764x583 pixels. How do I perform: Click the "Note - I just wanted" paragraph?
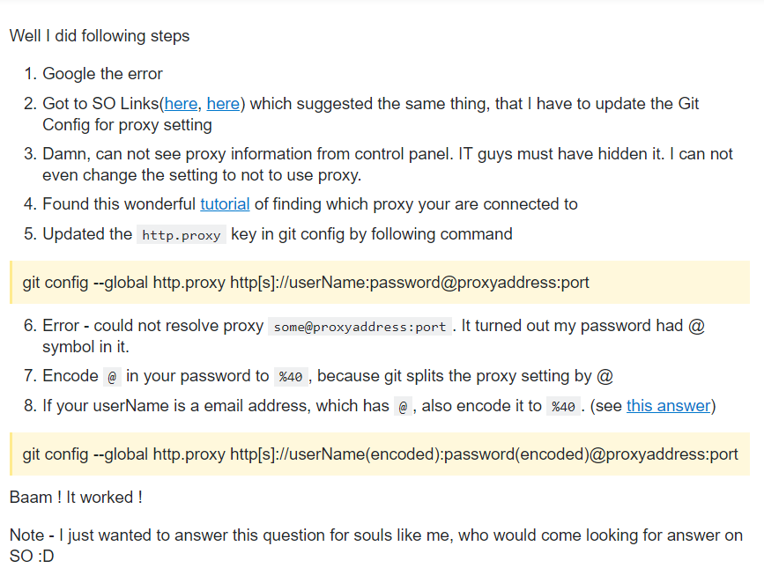pos(376,545)
